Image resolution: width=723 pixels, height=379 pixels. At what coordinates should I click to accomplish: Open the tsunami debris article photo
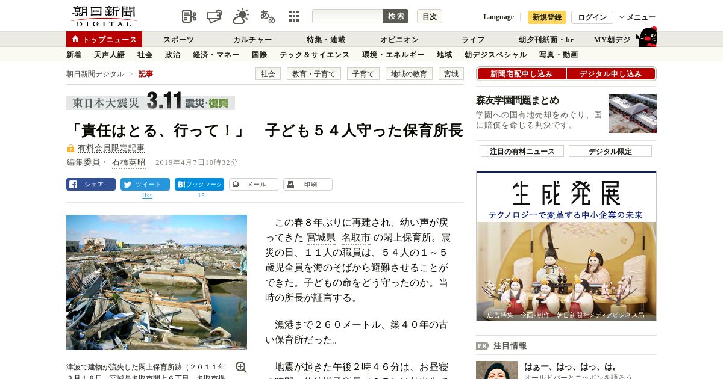pos(157,282)
